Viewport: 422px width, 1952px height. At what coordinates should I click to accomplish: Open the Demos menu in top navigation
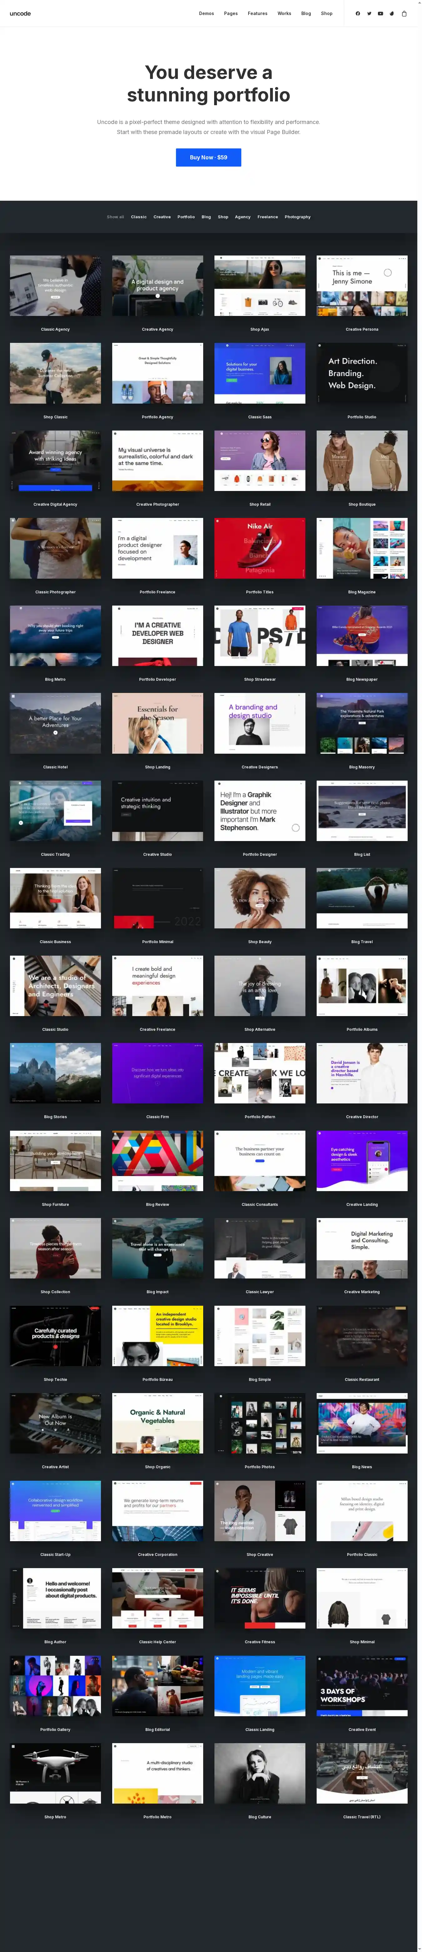[206, 14]
